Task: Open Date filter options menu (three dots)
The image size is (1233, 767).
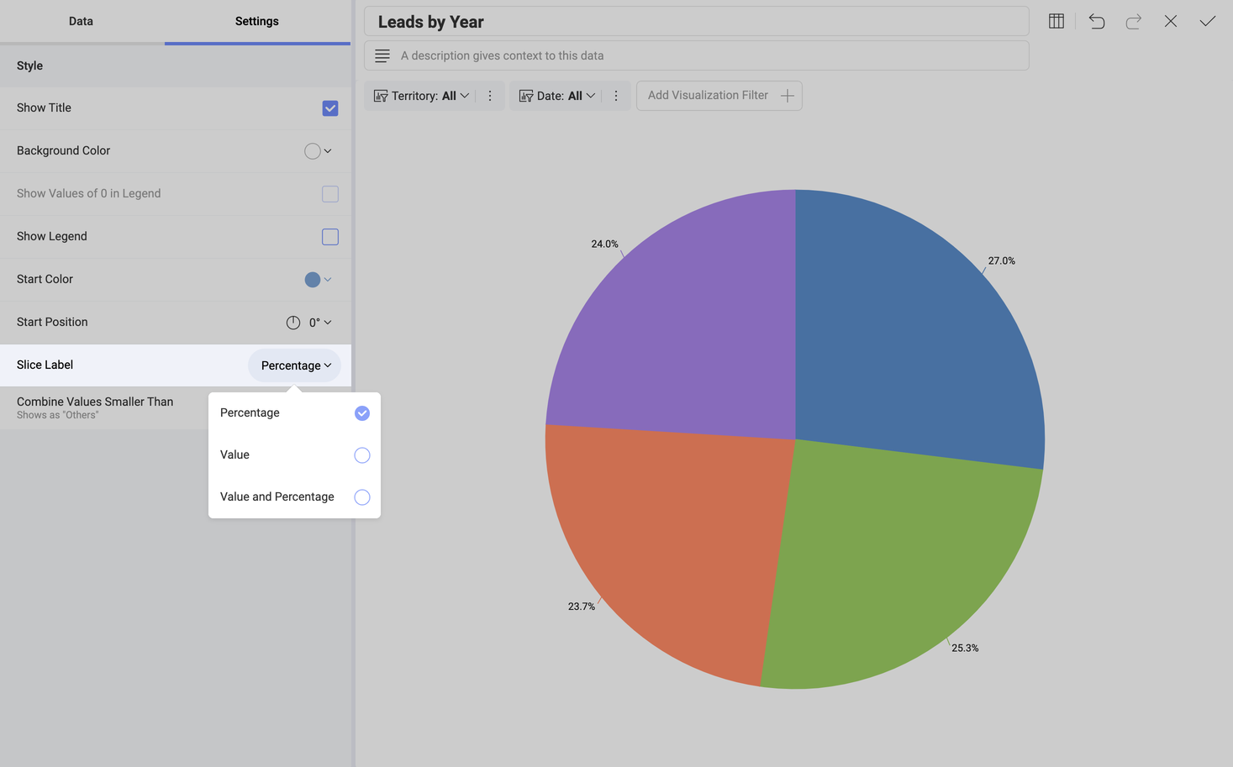Action: [x=616, y=96]
